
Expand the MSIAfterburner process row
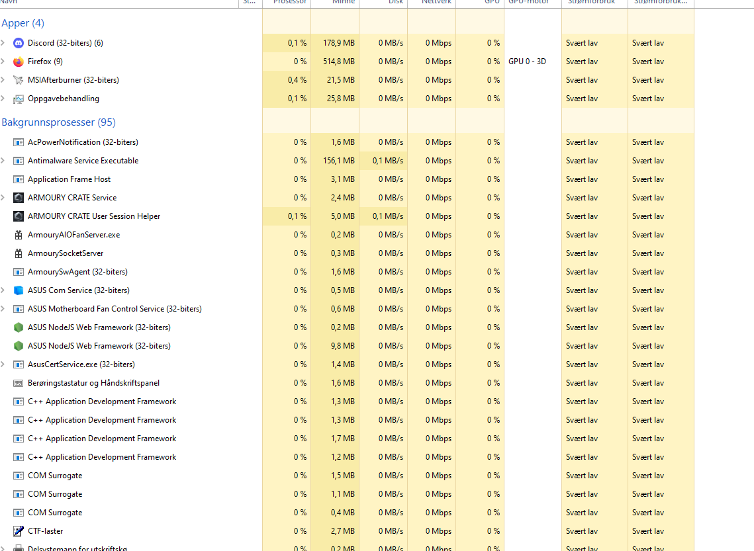pyautogui.click(x=3, y=80)
